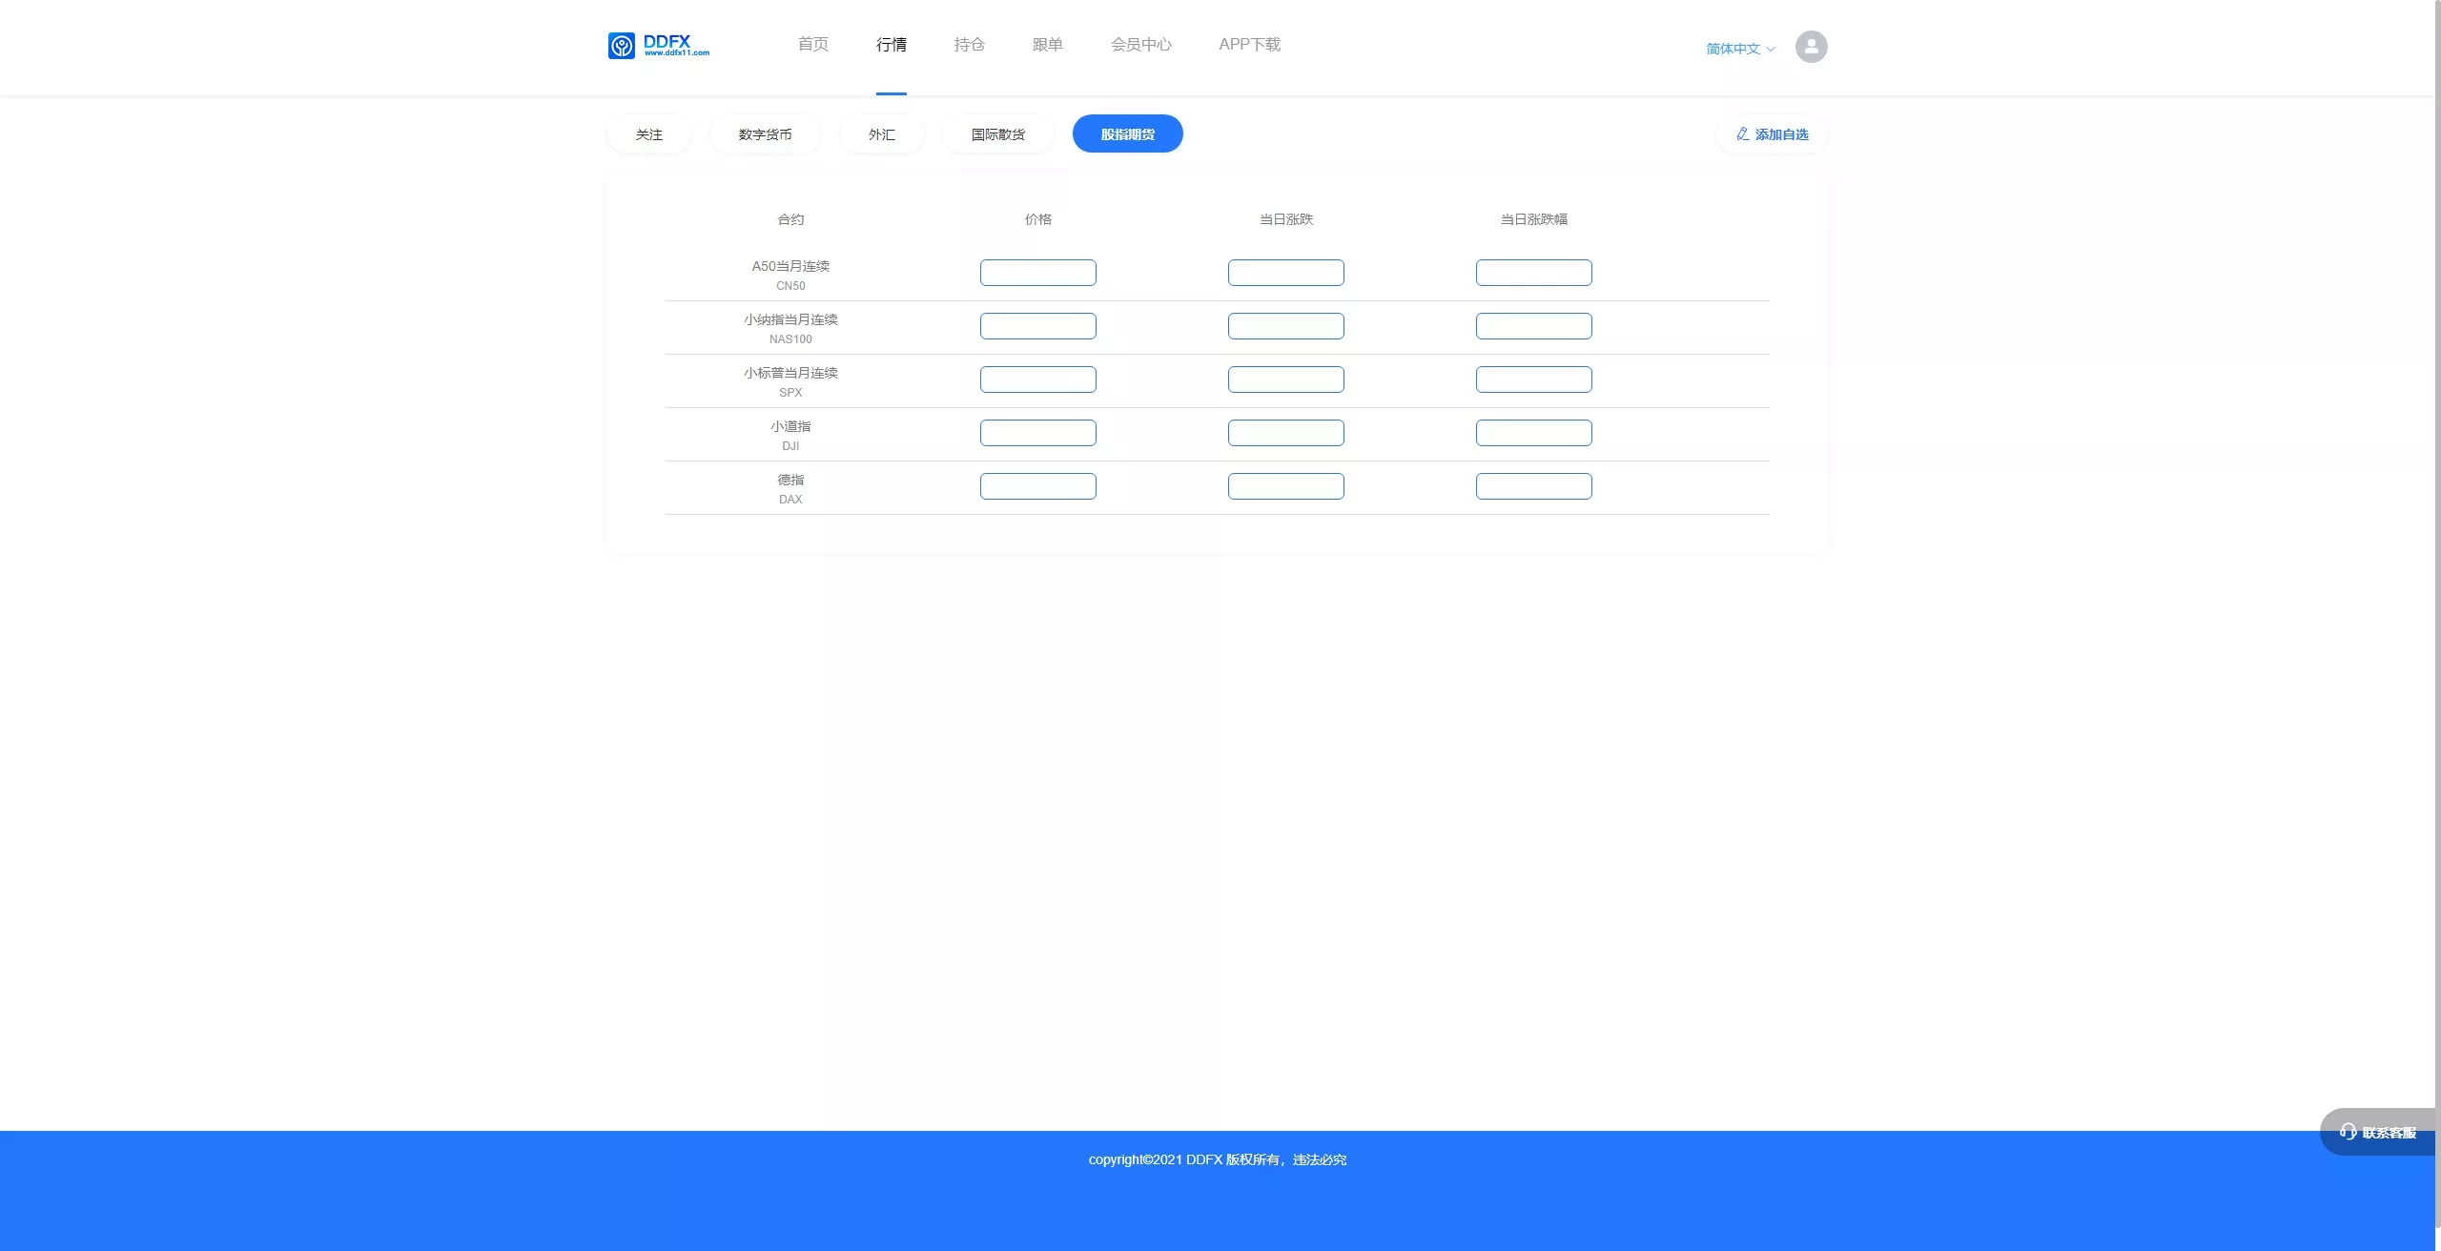Viewport: 2441px width, 1251px height.
Task: Select the 股指期货 tab
Action: click(1127, 134)
